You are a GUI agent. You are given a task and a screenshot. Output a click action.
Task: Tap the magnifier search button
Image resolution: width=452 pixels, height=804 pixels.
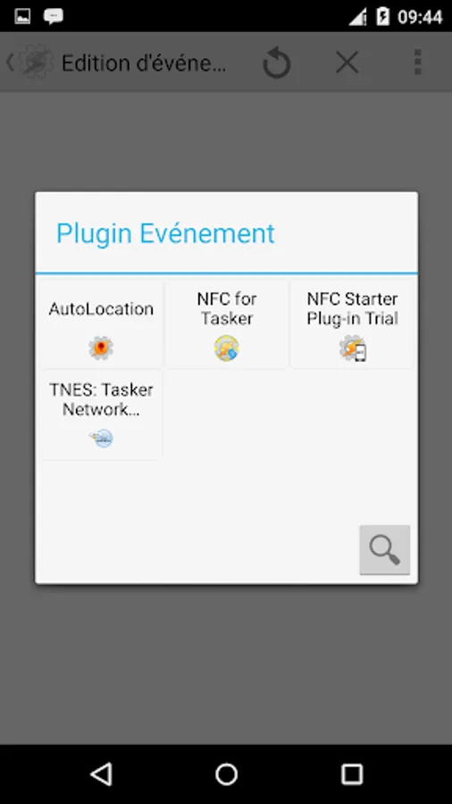385,549
